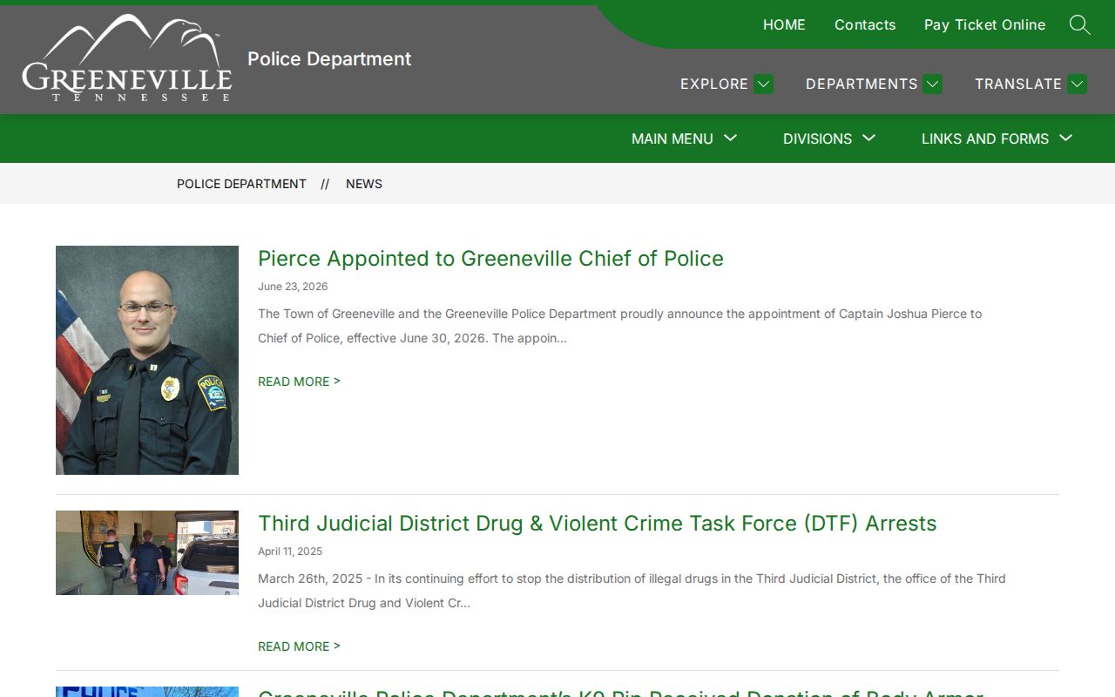Go to HOME in top navigation

[784, 24]
